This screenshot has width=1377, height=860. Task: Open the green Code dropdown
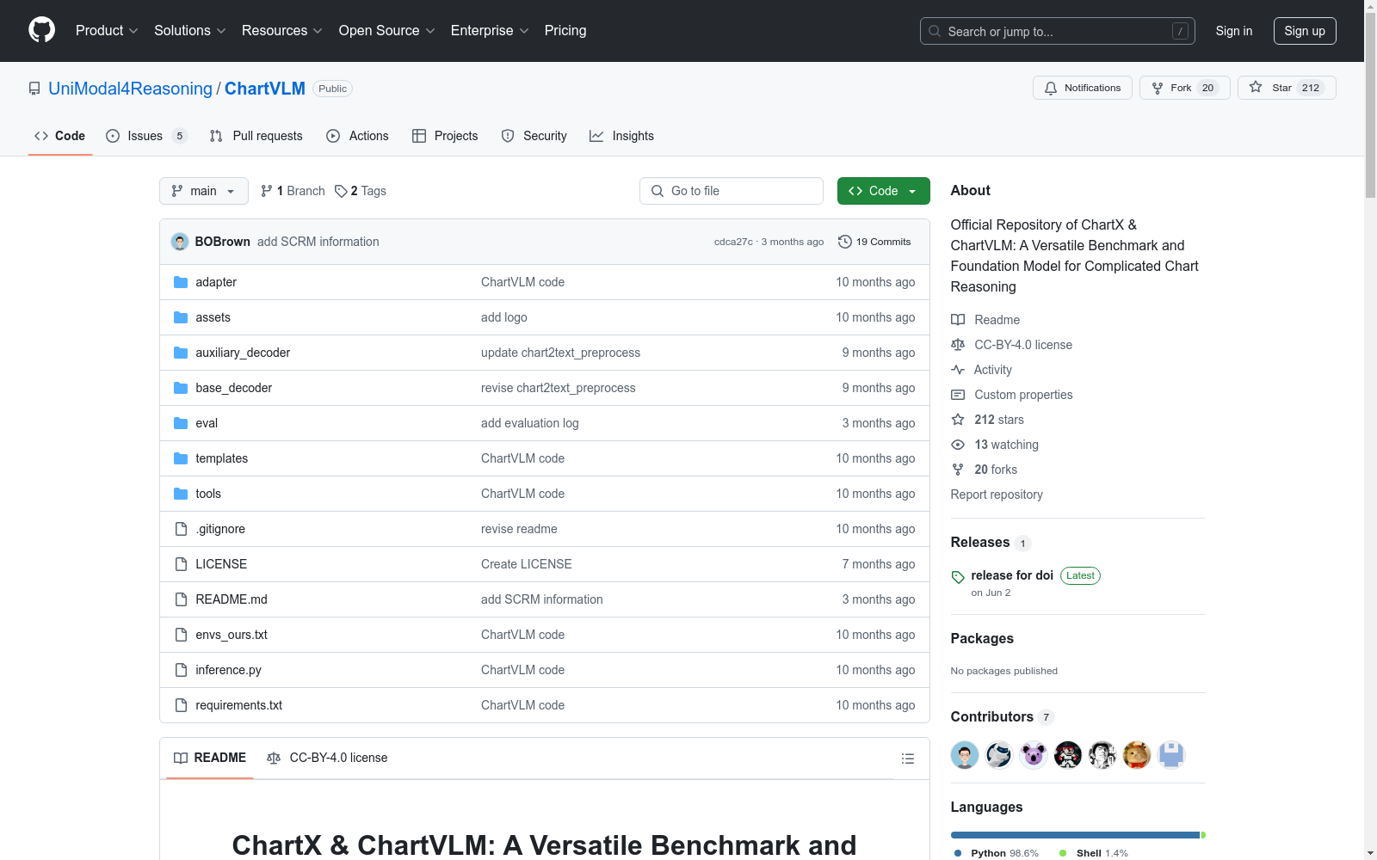coord(883,191)
